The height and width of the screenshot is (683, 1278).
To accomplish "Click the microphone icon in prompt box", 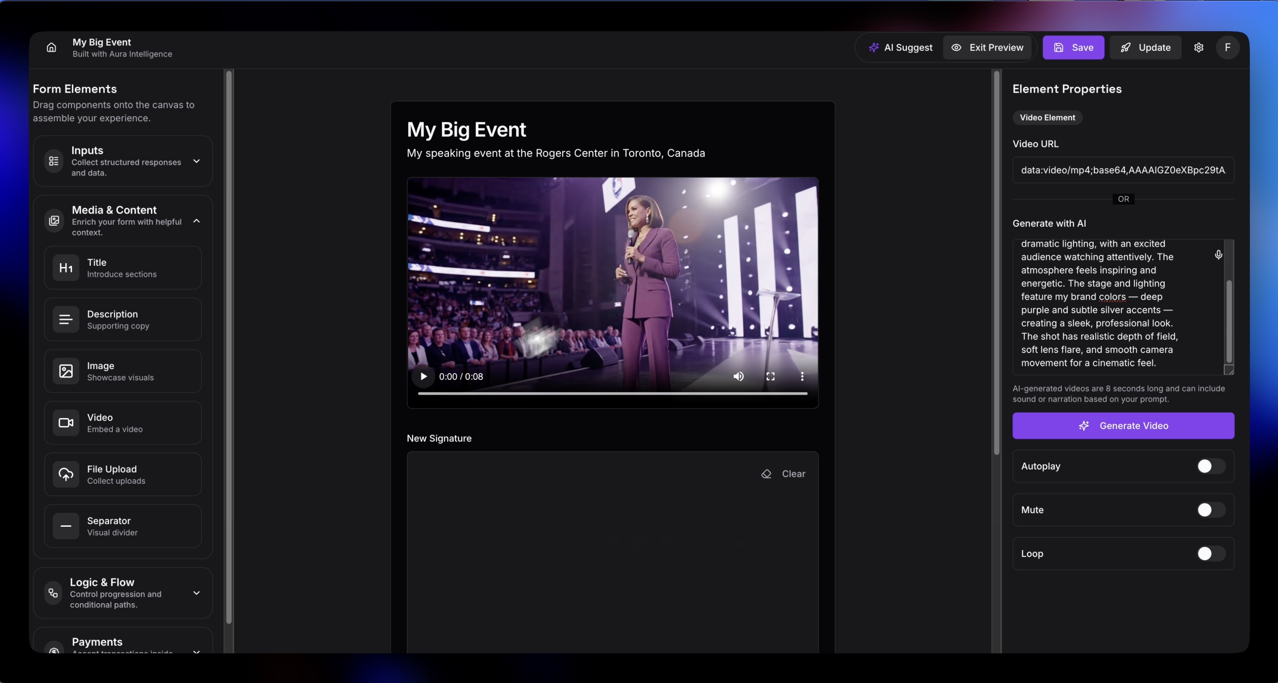I will pos(1219,255).
